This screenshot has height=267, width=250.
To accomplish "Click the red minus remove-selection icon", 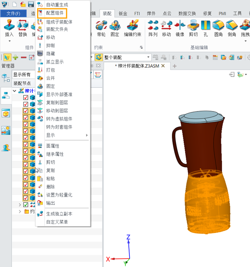I will (24, 57).
